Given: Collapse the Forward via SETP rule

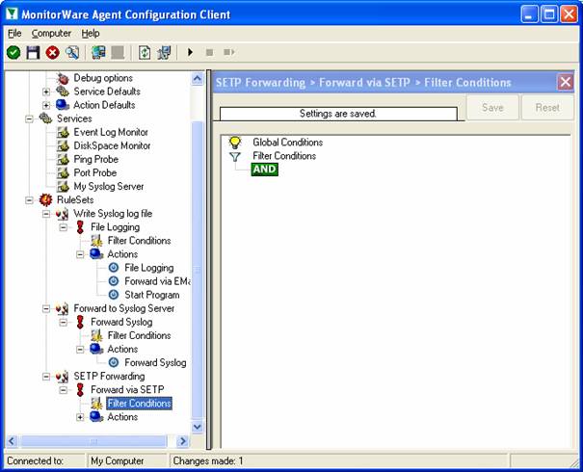Looking at the screenshot, I should coord(64,390).
